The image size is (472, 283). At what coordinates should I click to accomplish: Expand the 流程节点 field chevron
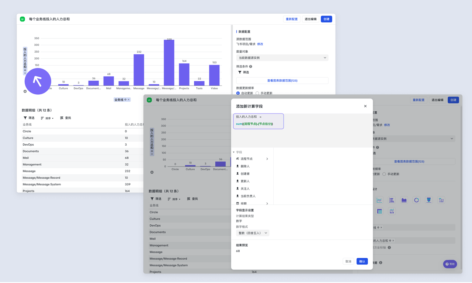(x=267, y=159)
